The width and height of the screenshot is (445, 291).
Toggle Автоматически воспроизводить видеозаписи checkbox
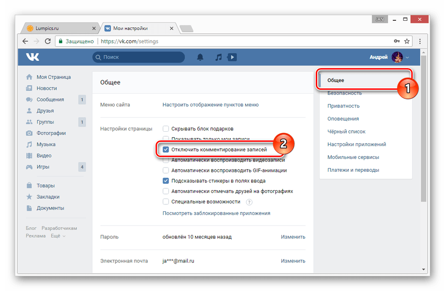point(166,161)
